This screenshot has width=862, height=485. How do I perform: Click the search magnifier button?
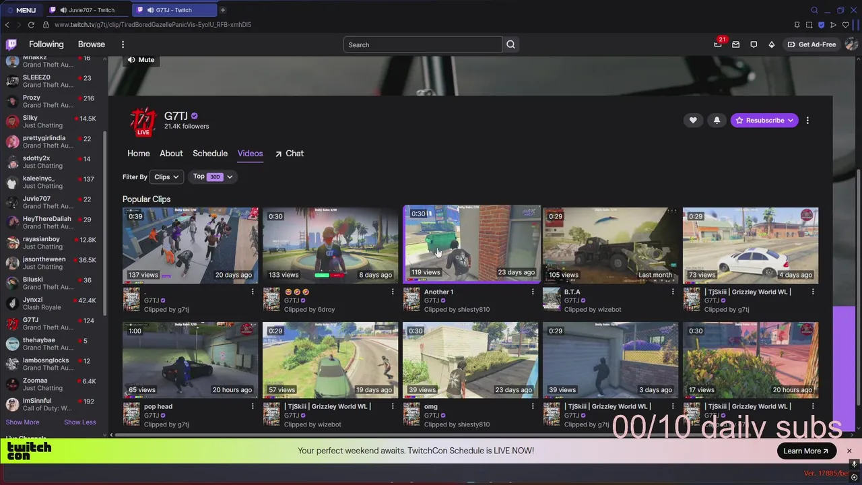pyautogui.click(x=511, y=44)
